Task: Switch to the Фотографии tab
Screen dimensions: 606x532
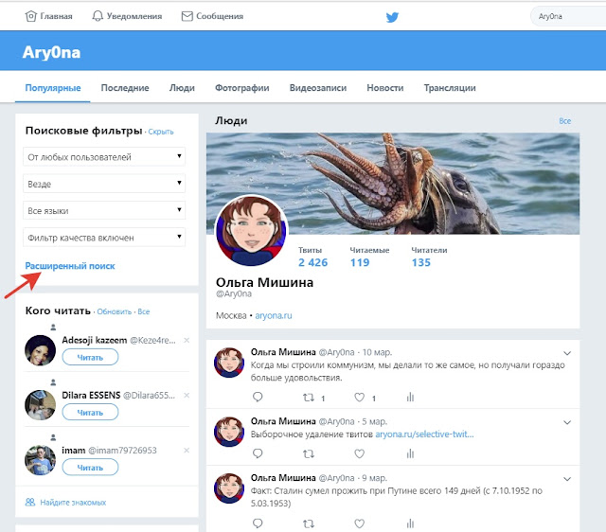Action: (242, 88)
